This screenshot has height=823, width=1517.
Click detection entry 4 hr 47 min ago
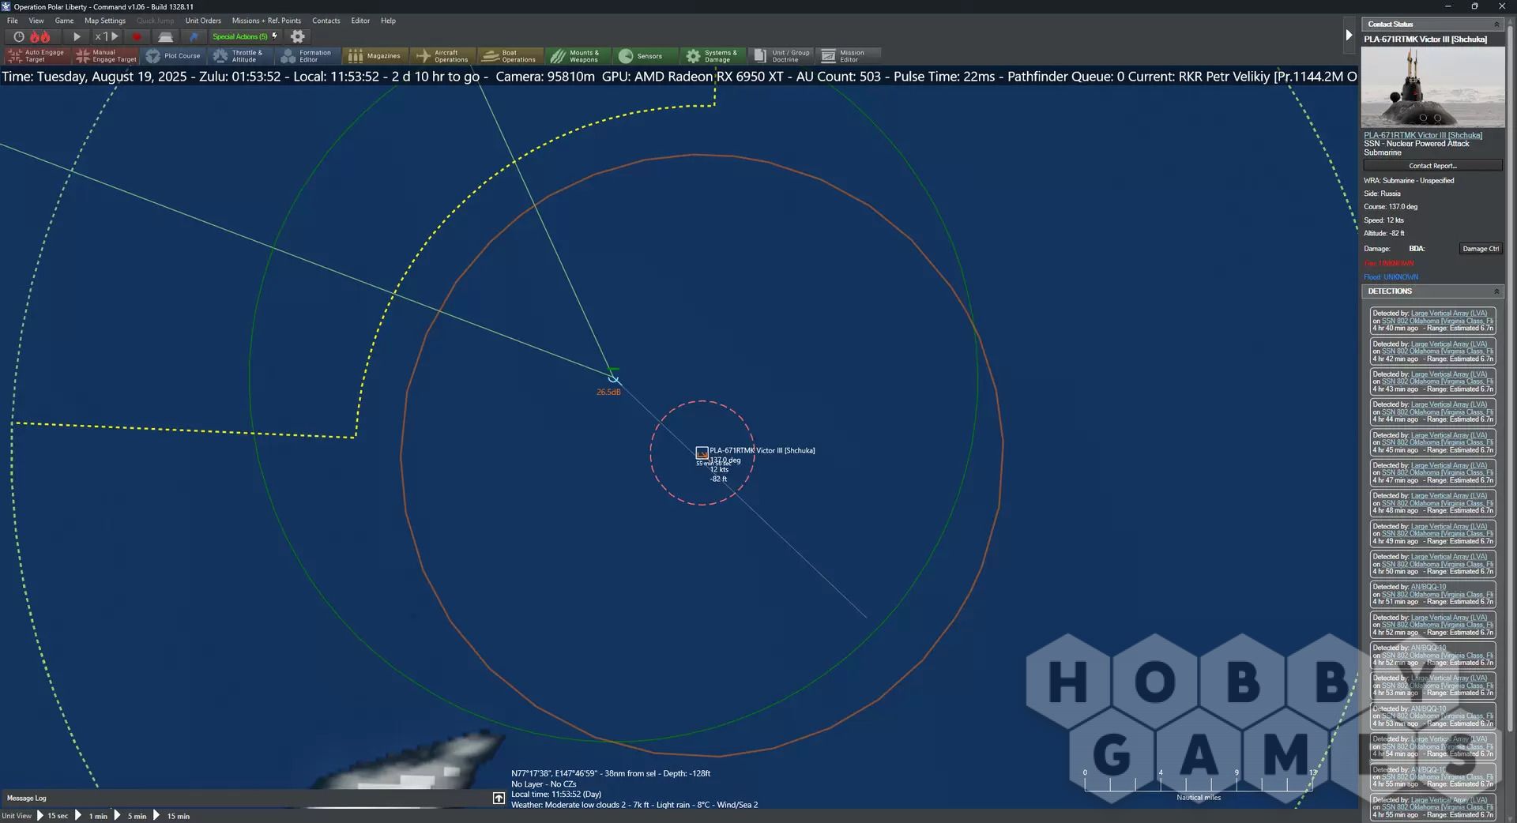coord(1432,472)
